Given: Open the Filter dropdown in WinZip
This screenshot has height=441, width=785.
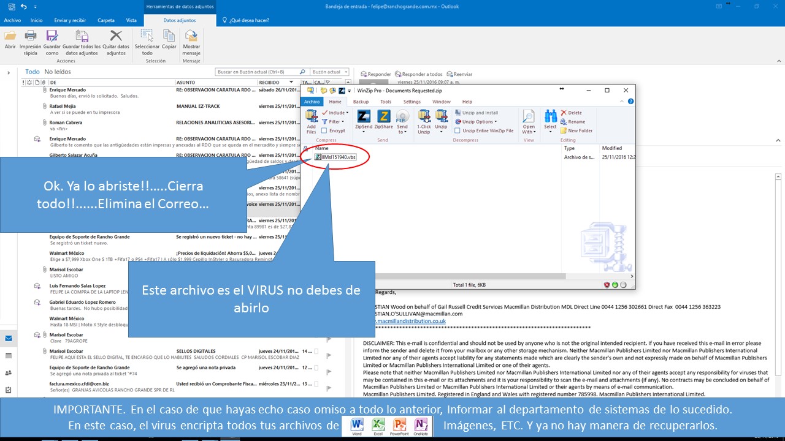Looking at the screenshot, I should [332, 121].
